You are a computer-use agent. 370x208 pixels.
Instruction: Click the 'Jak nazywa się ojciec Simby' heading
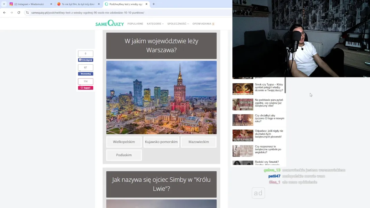click(x=161, y=184)
